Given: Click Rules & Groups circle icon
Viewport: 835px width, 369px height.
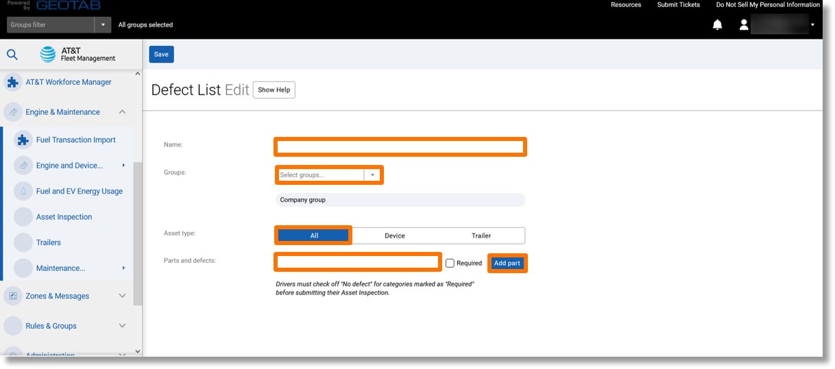Looking at the screenshot, I should 12,326.
